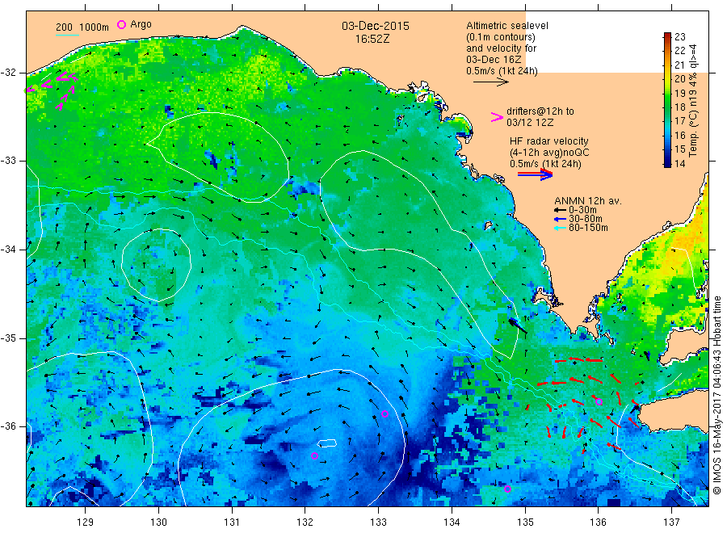
Task: Click the '0-30m' depth label
Action: 582,210
